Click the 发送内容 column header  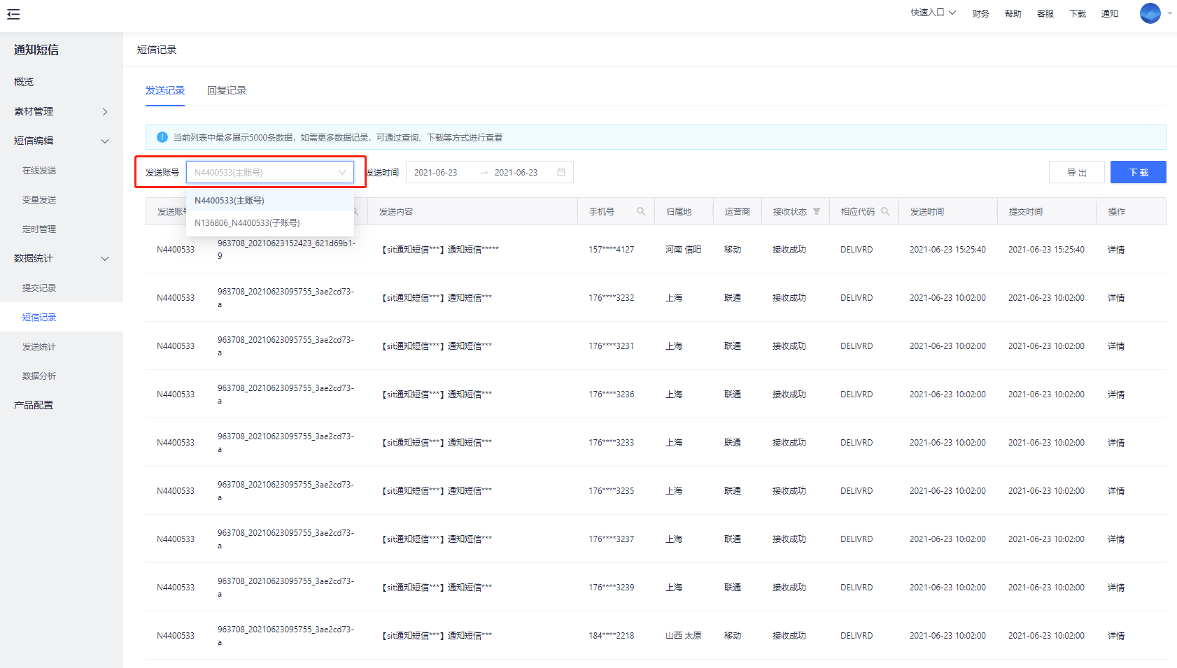pos(472,211)
